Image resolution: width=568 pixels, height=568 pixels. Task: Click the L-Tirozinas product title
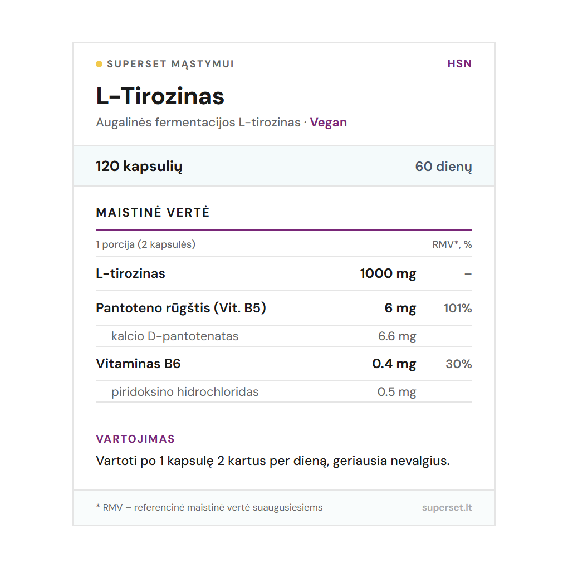click(x=160, y=96)
